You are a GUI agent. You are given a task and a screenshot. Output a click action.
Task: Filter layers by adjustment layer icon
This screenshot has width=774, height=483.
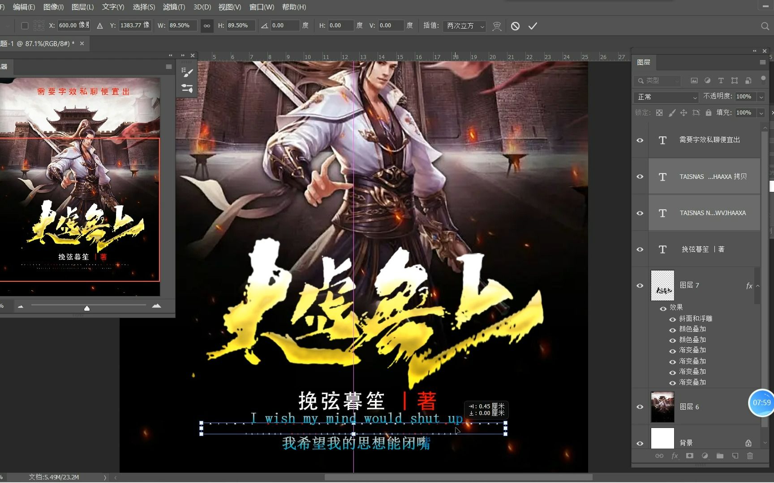(x=707, y=80)
